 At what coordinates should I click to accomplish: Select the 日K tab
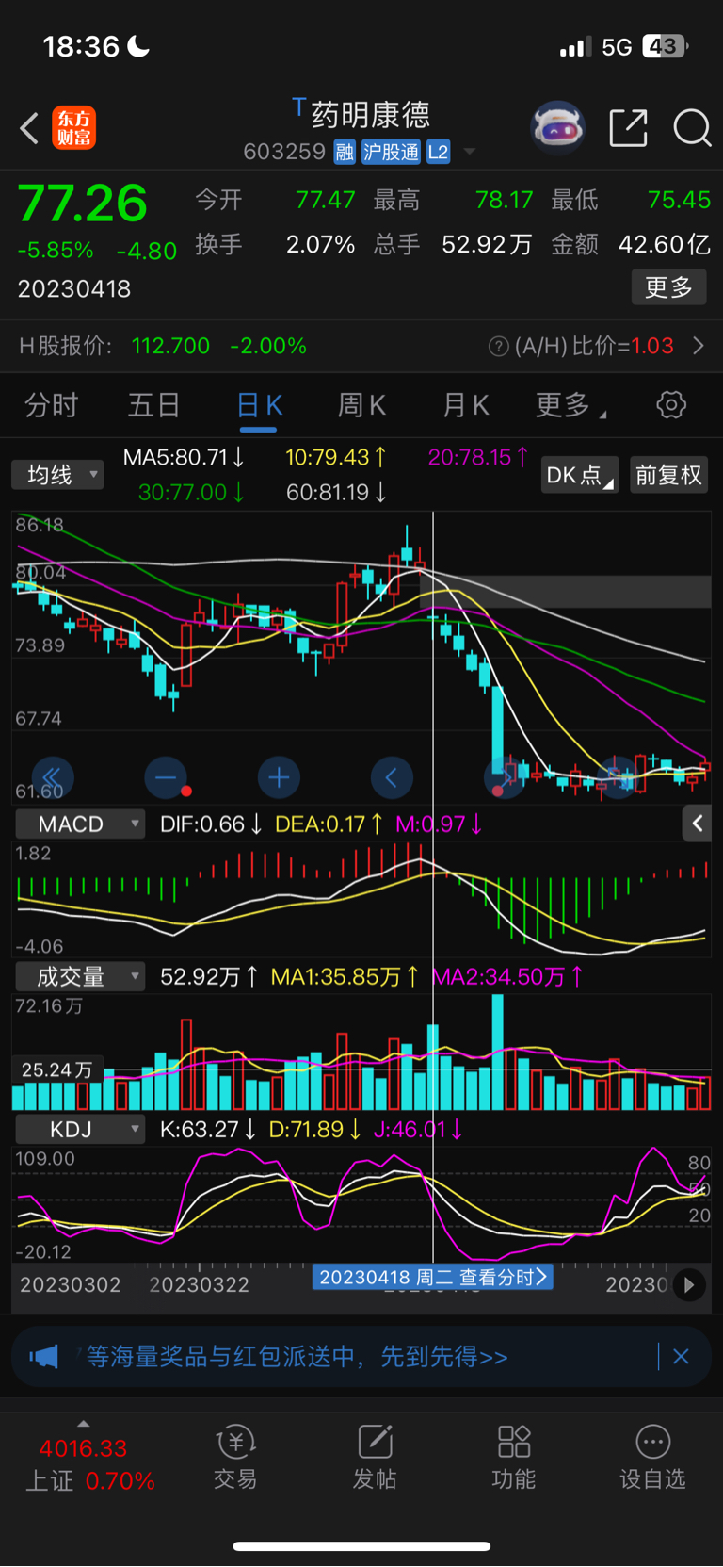(259, 405)
